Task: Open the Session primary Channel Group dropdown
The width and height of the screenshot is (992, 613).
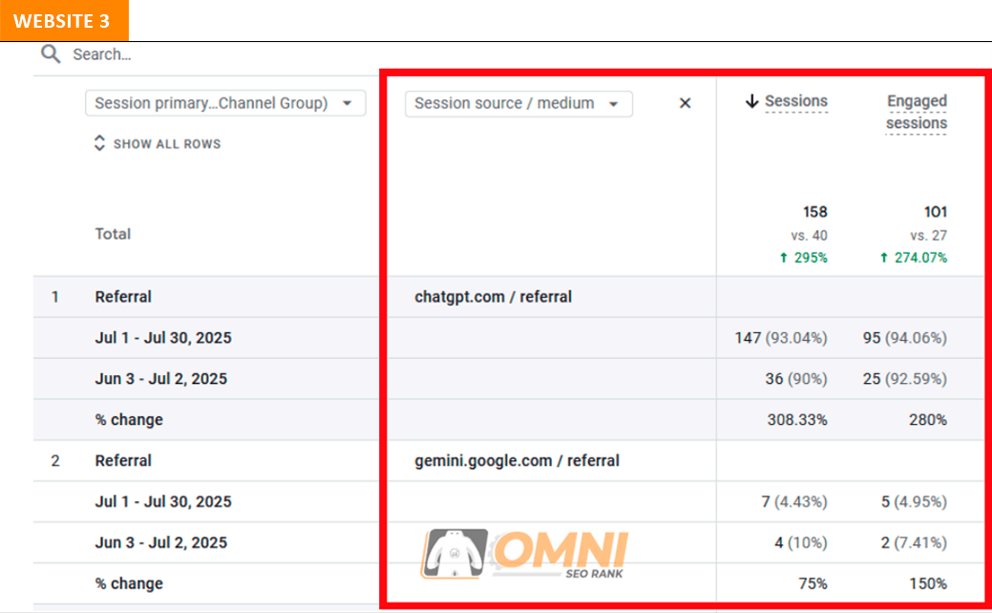Action: 225,103
